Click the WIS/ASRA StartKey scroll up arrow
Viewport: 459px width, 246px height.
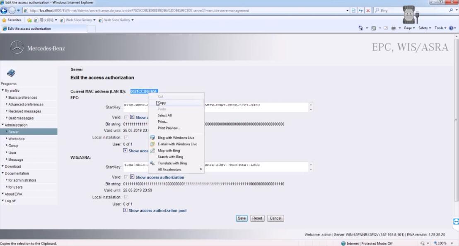(x=311, y=165)
